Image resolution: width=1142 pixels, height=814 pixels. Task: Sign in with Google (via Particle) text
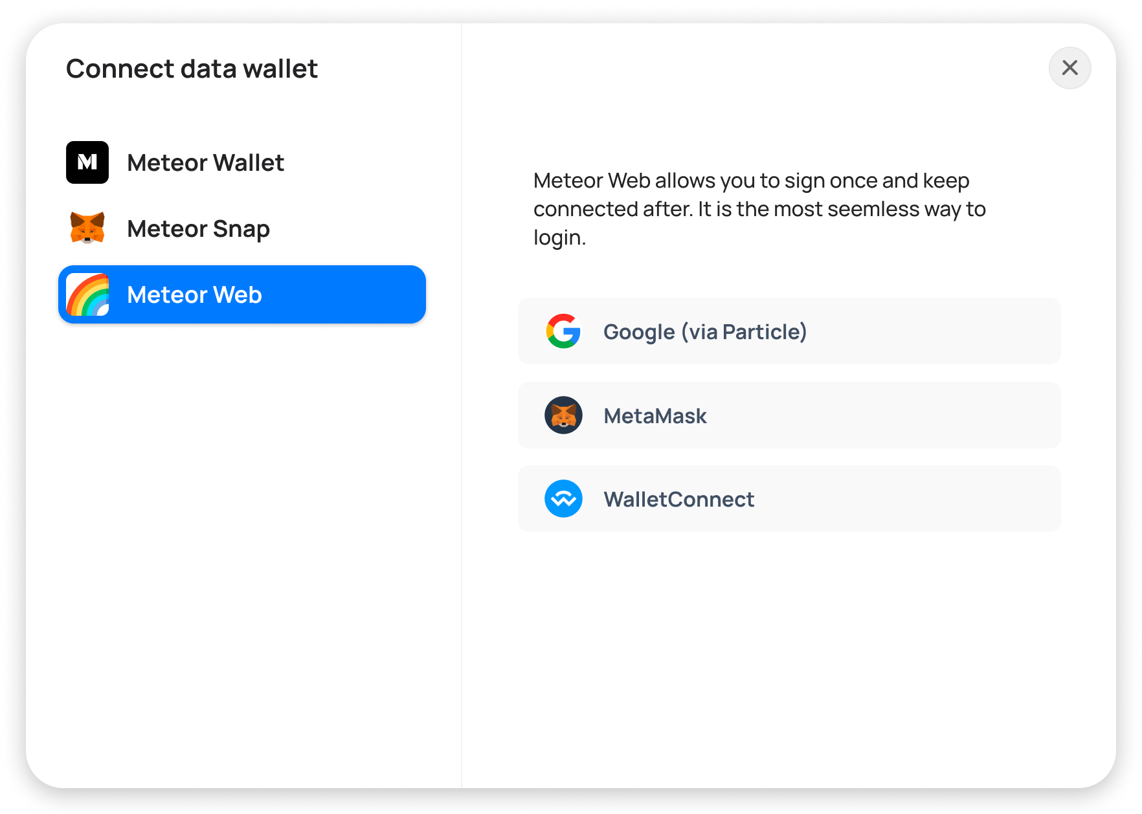705,332
